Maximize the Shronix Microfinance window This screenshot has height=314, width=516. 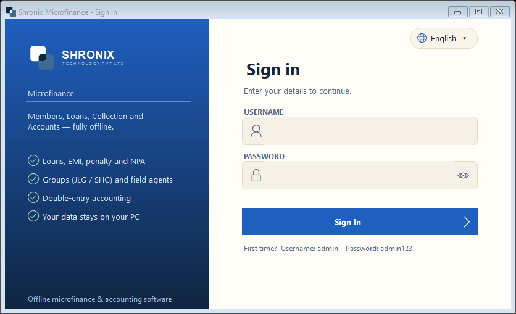479,12
